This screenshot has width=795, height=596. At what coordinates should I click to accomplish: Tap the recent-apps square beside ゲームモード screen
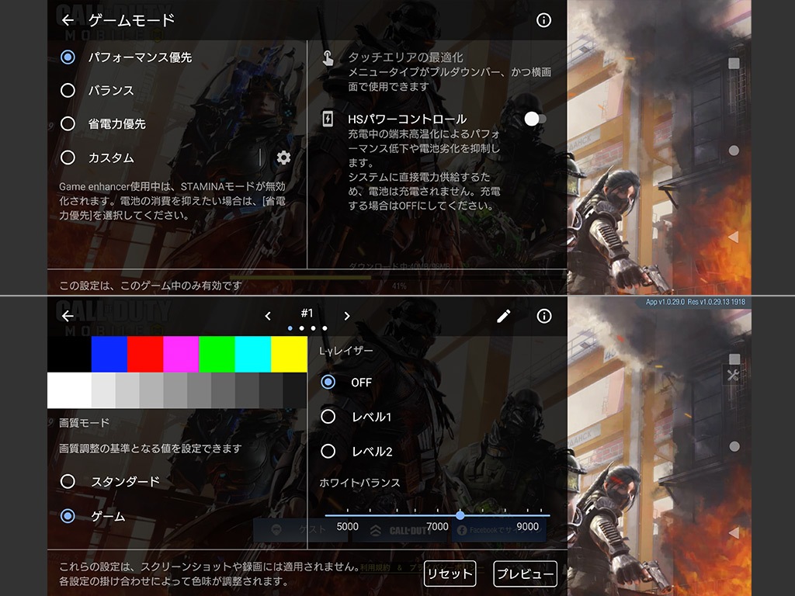[733, 64]
